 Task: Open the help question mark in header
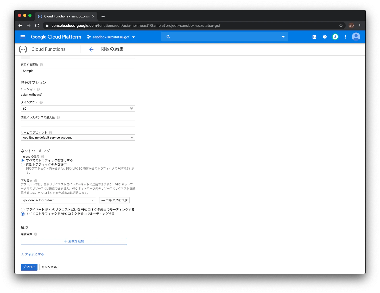click(x=325, y=37)
